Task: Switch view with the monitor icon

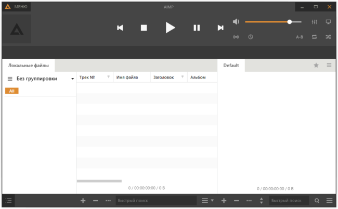Action: (x=328, y=22)
